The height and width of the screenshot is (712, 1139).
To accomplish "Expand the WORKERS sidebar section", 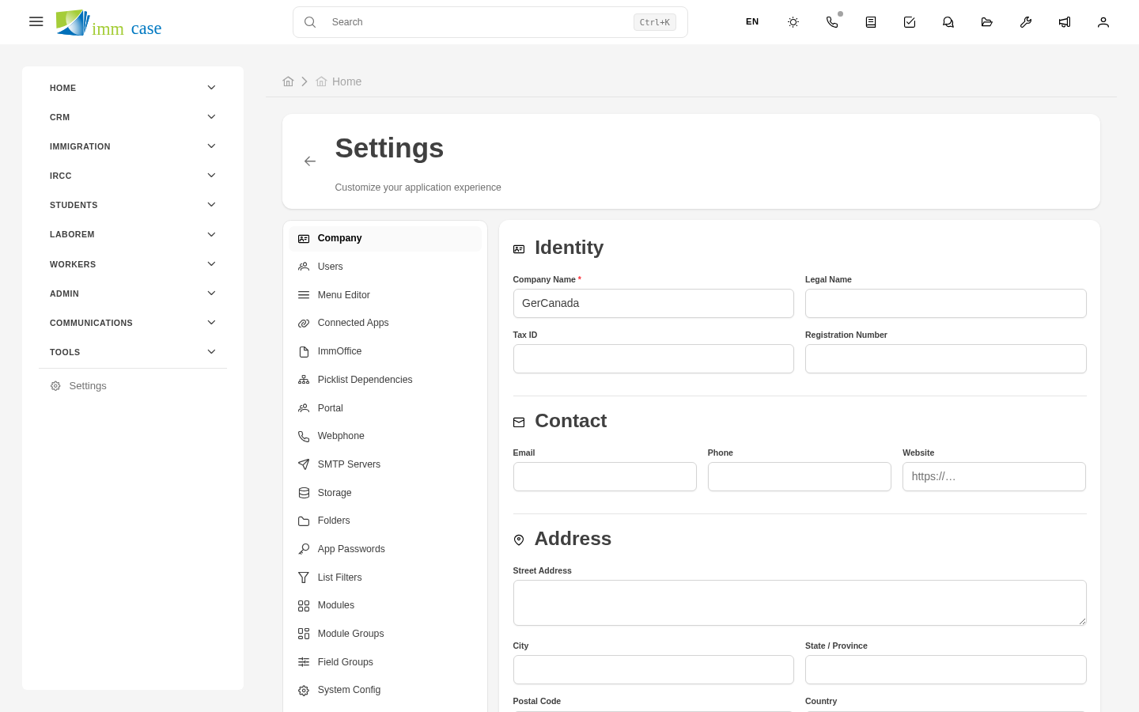I will (x=133, y=264).
